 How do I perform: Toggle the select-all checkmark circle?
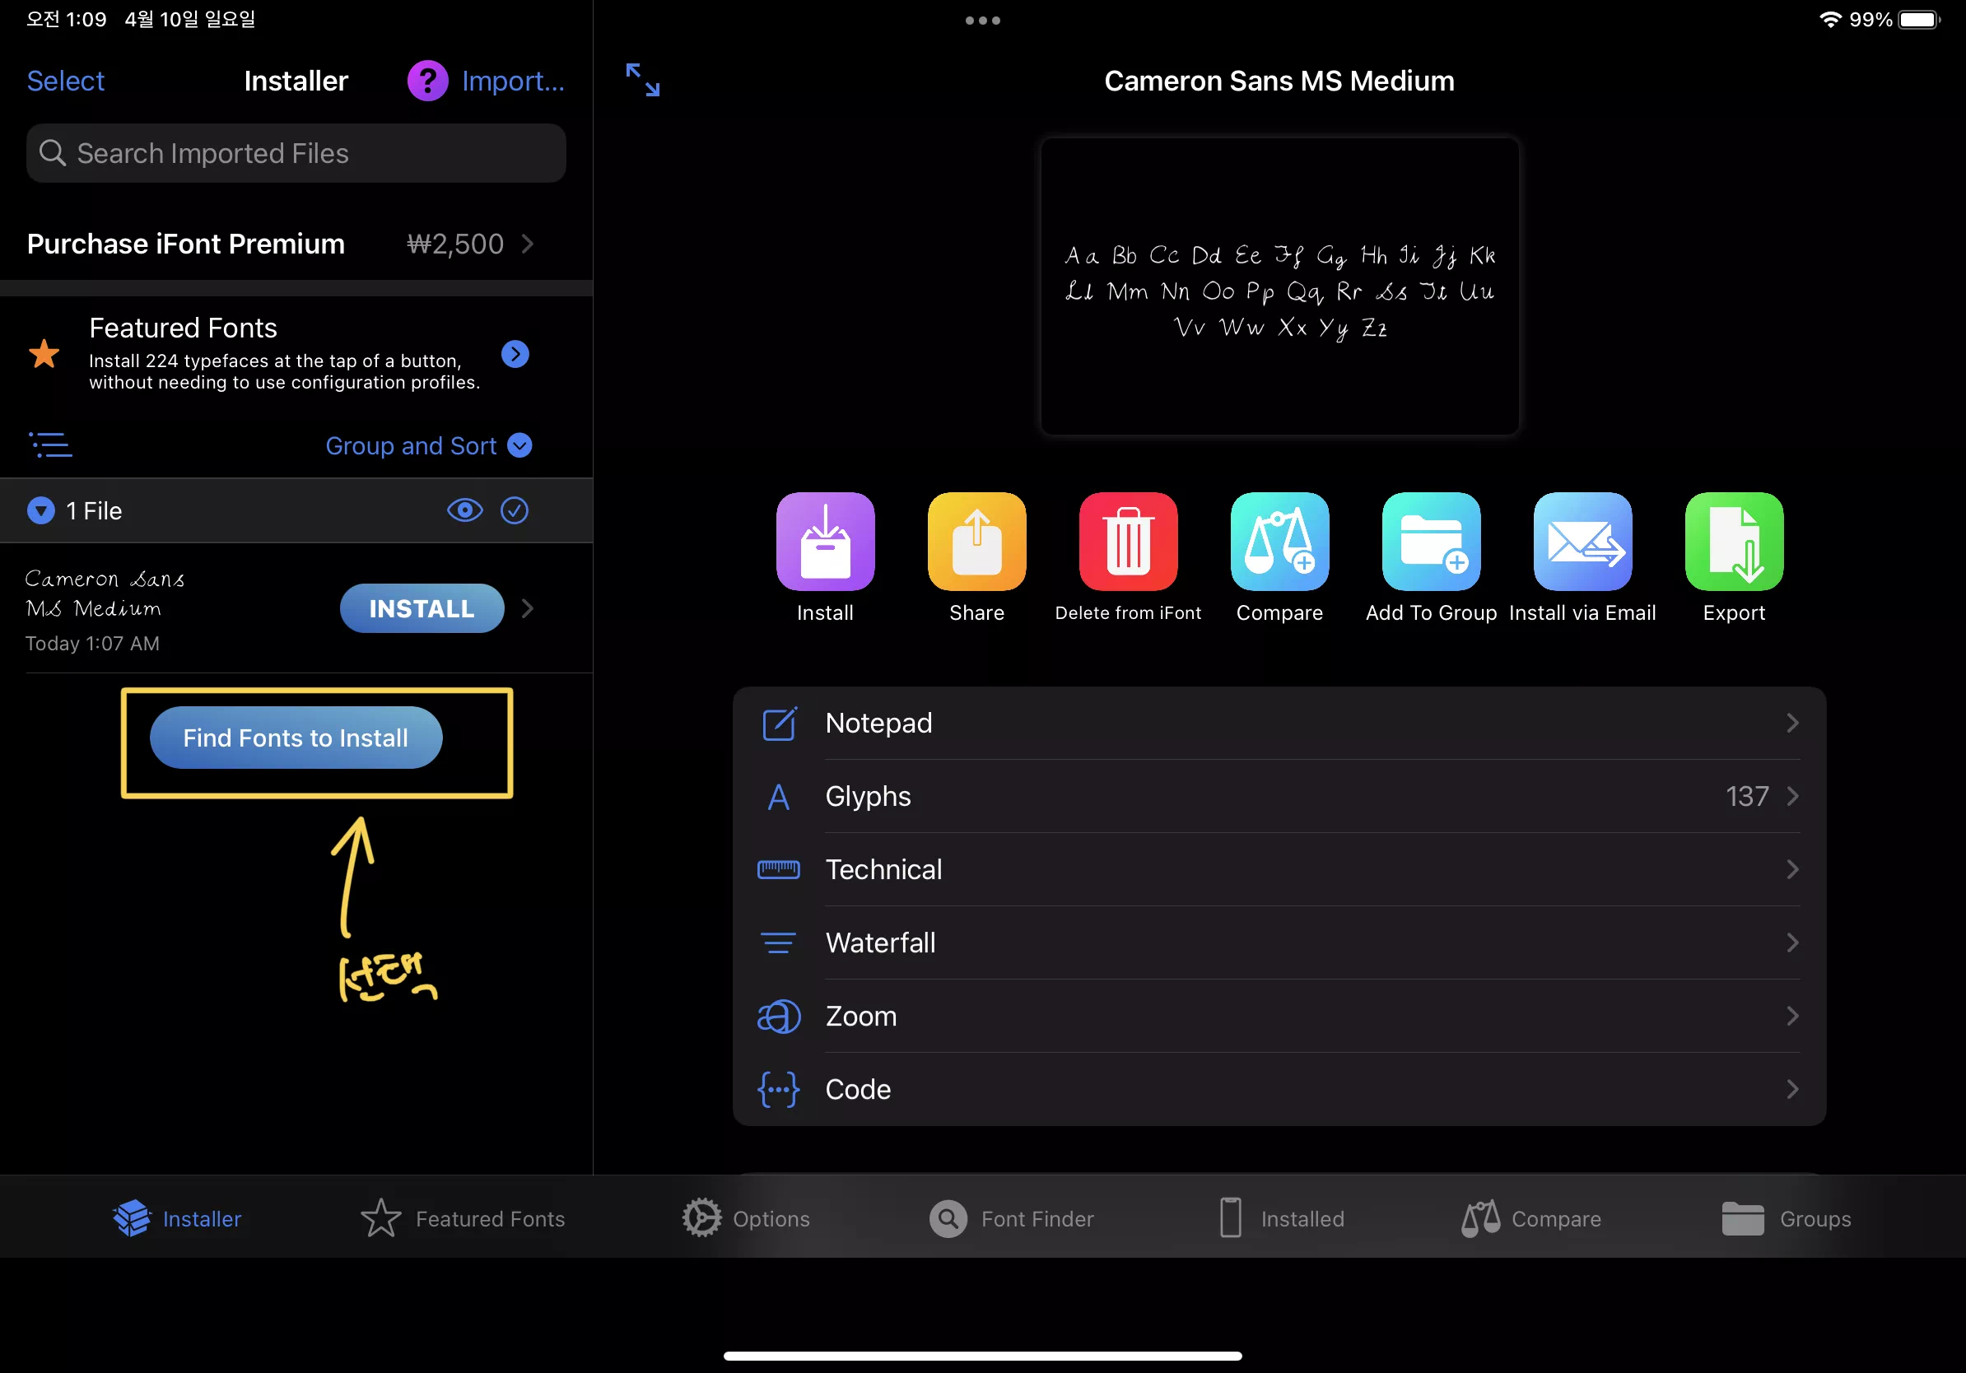[514, 510]
